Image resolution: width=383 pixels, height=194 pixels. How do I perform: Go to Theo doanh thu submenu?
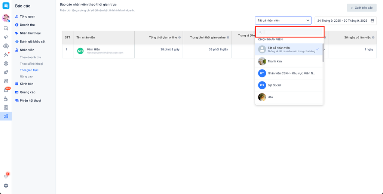click(x=30, y=58)
